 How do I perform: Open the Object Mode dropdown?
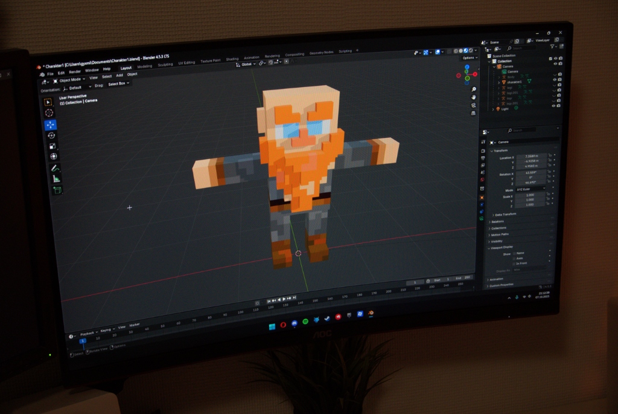pyautogui.click(x=71, y=79)
